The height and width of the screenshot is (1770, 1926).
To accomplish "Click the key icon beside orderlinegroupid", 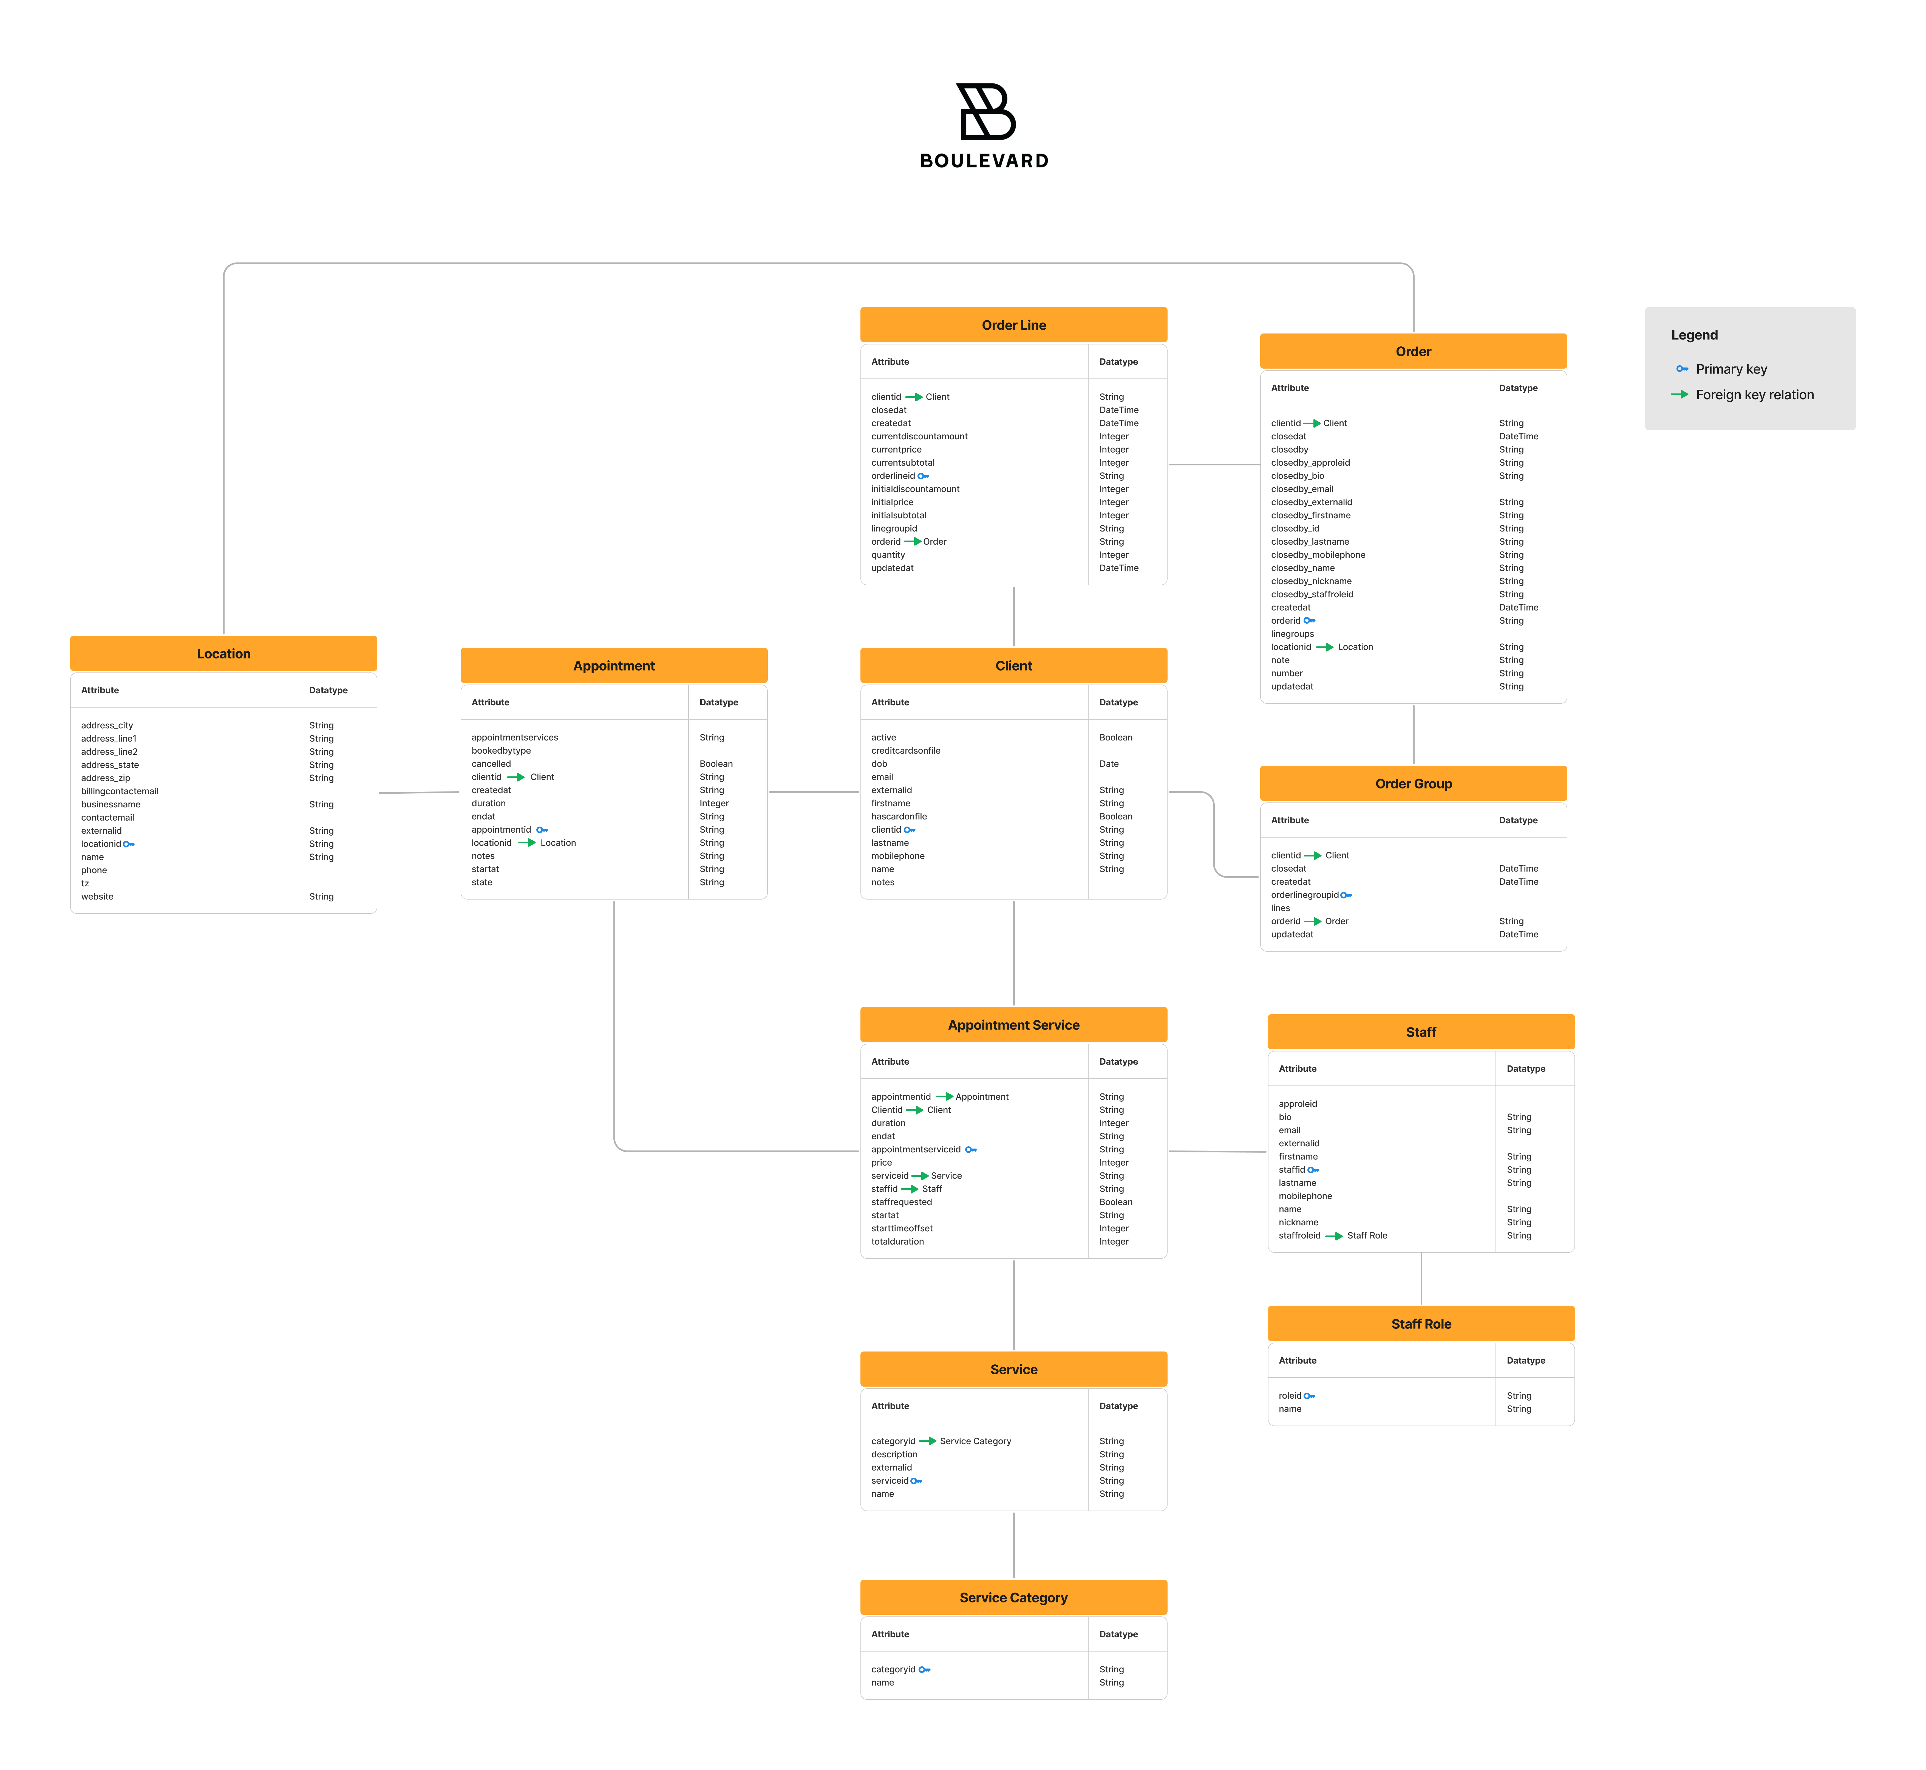I will pos(1346,895).
